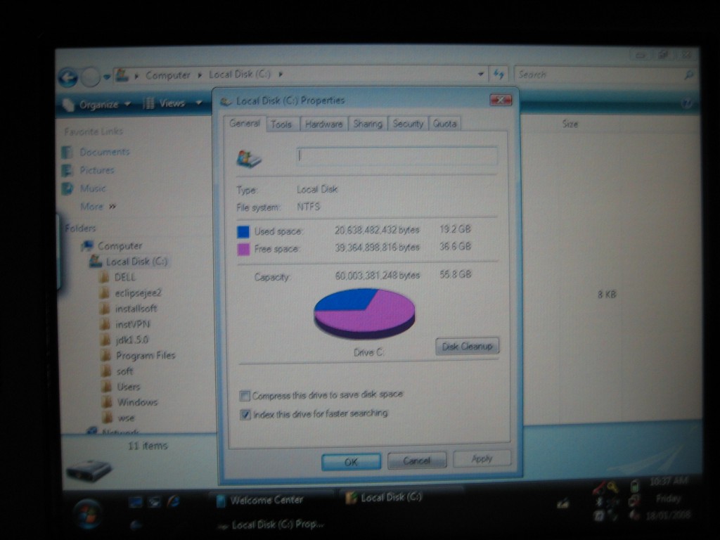Click the magenta Free space swatch
720x540 pixels.
click(x=243, y=250)
